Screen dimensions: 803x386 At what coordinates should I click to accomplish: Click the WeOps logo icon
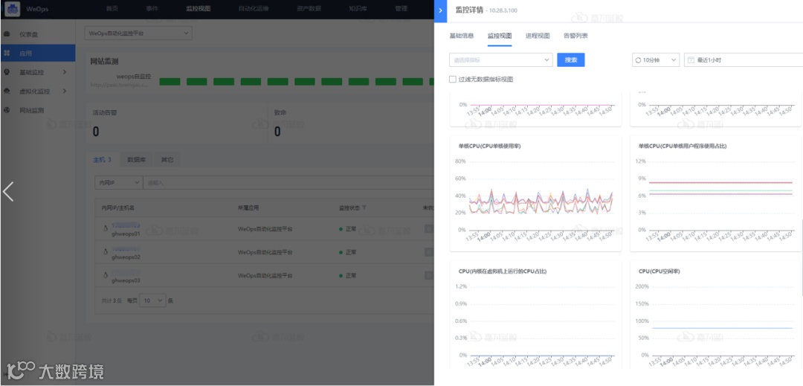click(x=13, y=9)
